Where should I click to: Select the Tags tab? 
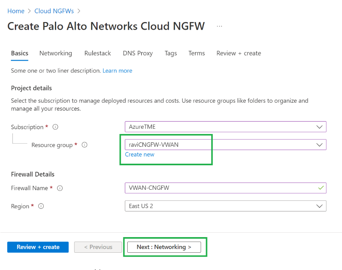tap(171, 53)
